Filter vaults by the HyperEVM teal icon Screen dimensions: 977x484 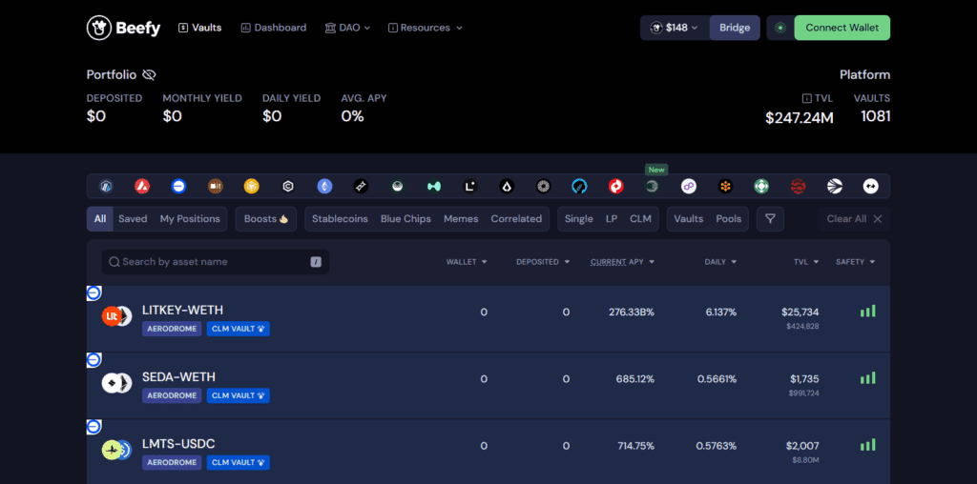(434, 186)
